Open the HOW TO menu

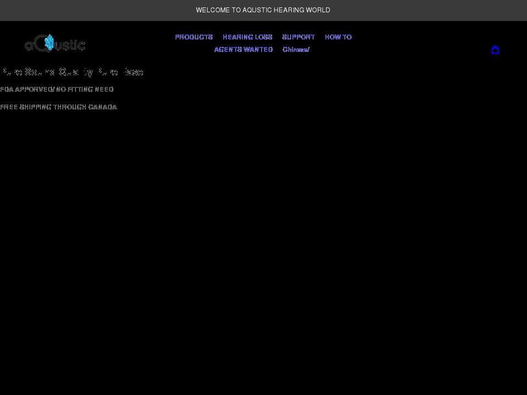338,37
